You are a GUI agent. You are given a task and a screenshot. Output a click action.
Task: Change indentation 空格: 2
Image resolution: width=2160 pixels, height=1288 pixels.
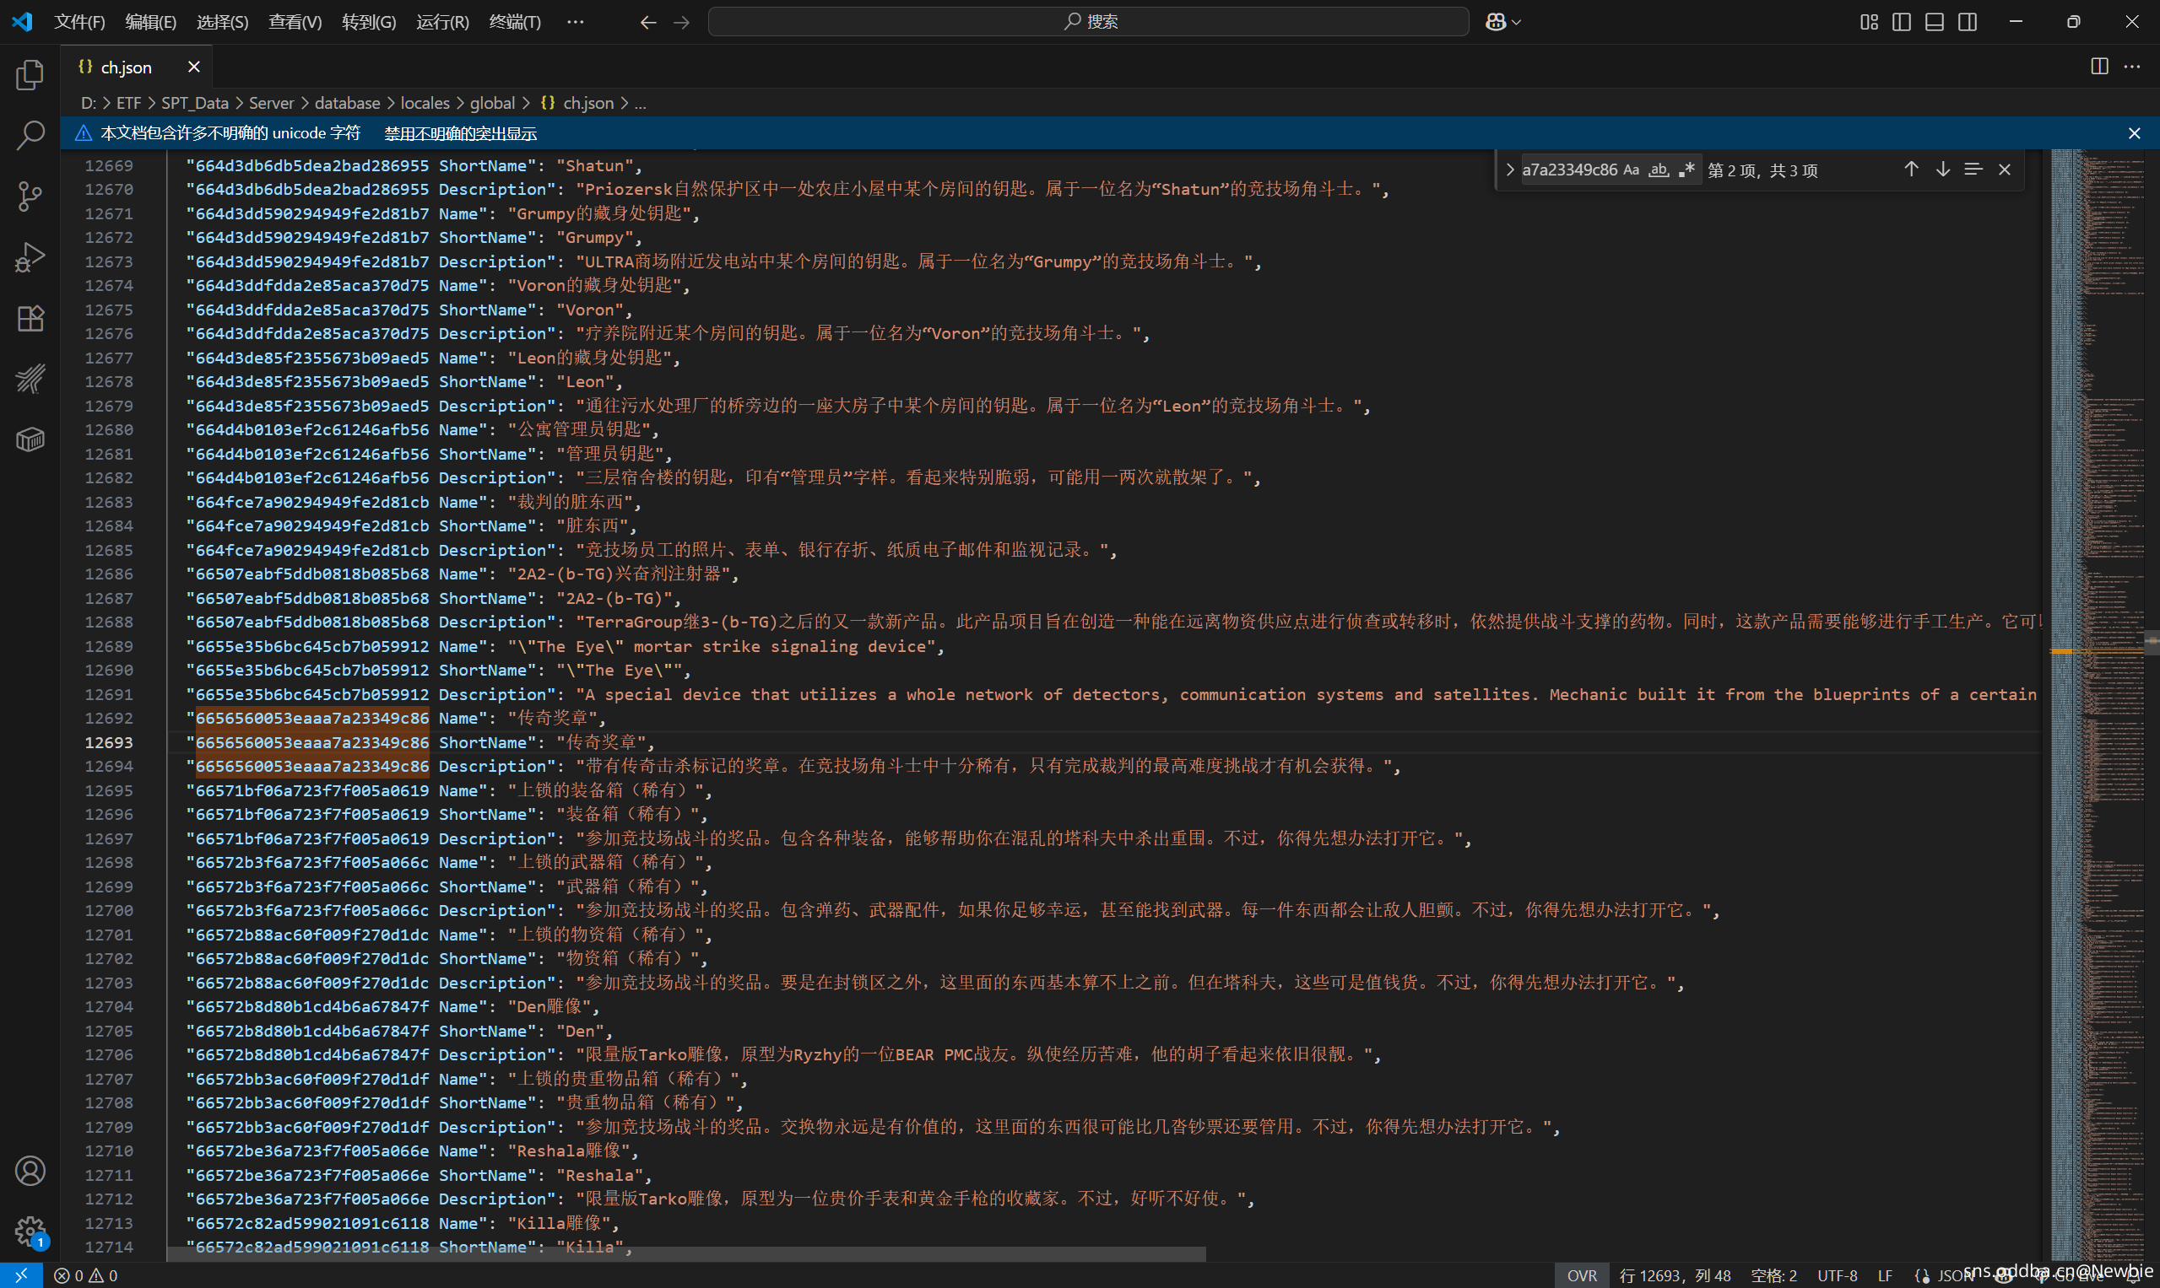(1773, 1275)
